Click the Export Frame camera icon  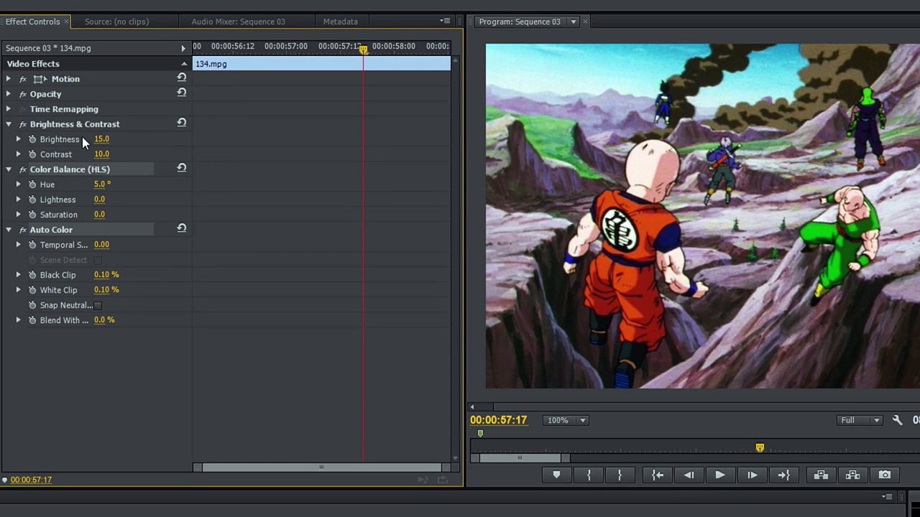pyautogui.click(x=885, y=475)
